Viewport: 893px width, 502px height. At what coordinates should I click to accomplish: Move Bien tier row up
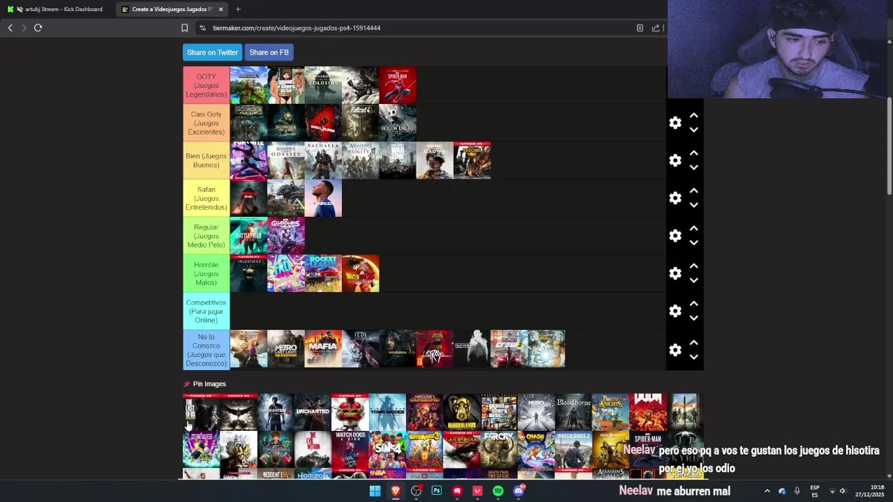[693, 153]
